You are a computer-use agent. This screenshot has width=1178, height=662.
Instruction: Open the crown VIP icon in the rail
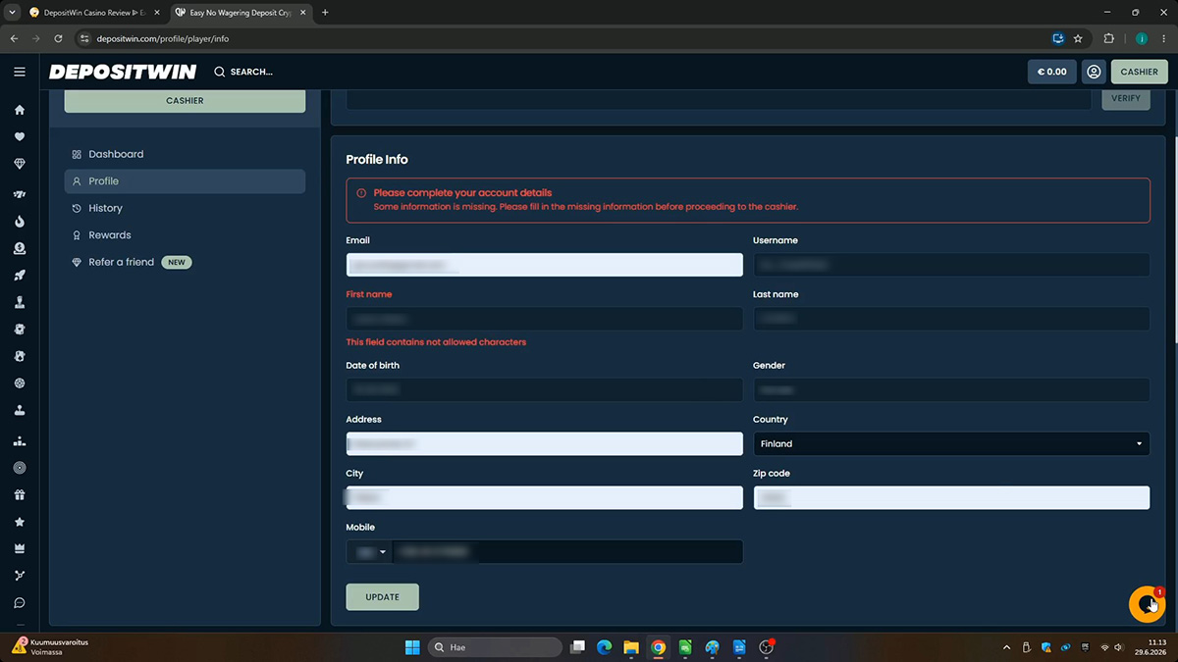coord(20,548)
